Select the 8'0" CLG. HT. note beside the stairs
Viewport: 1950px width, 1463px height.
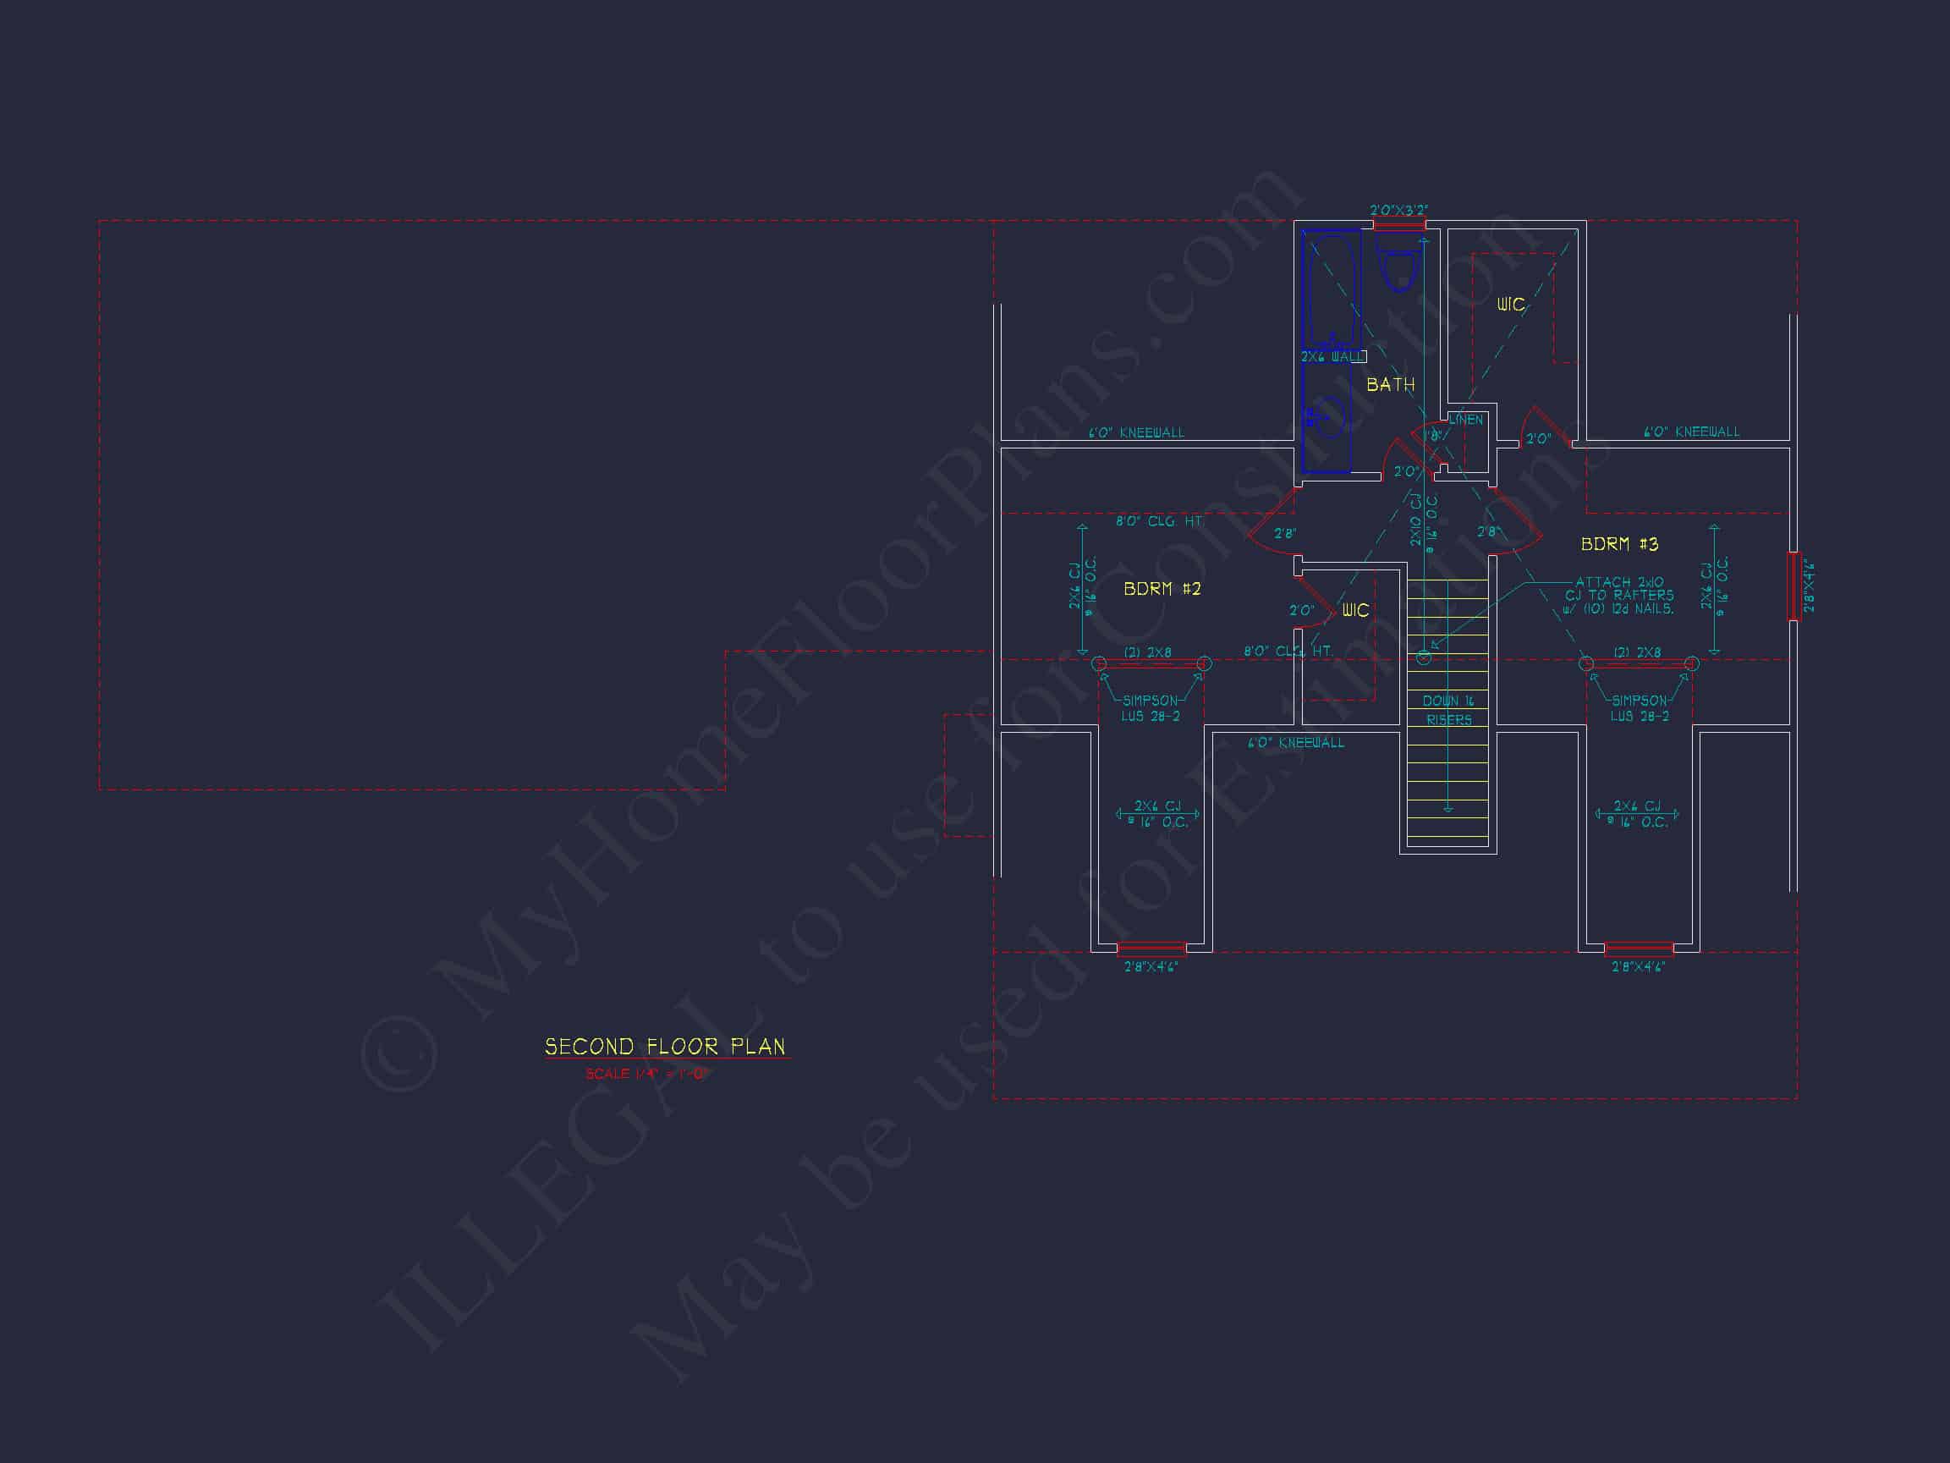coord(1288,651)
